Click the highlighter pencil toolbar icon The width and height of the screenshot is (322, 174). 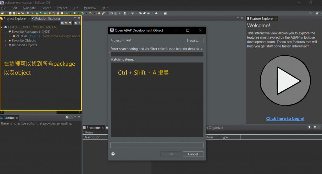(x=103, y=13)
